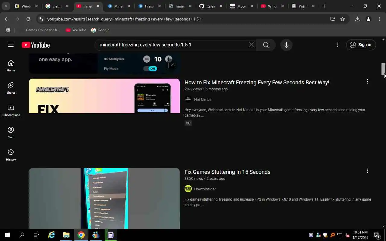The width and height of the screenshot is (386, 241).
Task: Click the Net Nimble channel avatar
Action: point(188,99)
